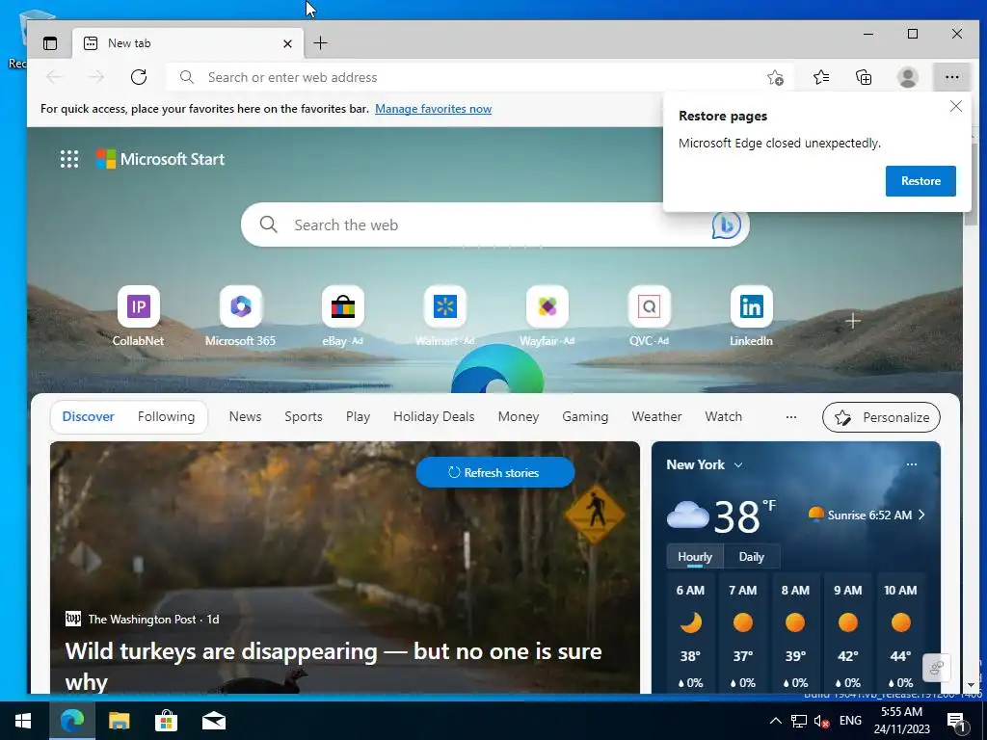
Task: Open the CollabNet quick link
Action: pos(139,316)
